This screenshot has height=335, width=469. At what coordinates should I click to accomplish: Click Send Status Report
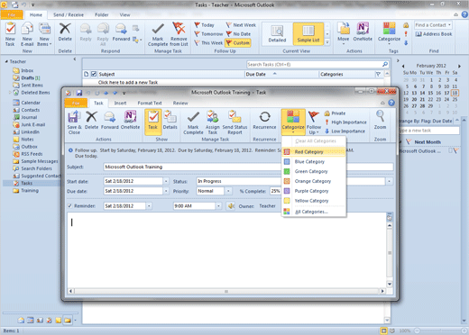(x=234, y=122)
